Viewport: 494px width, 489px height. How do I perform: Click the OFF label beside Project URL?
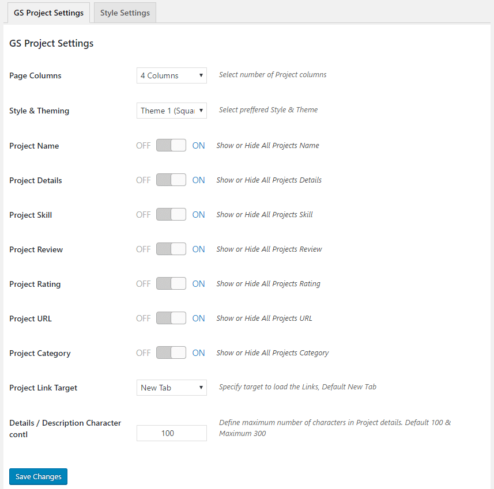[143, 318]
